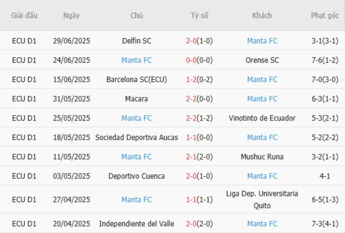Open the 2-1 score against Mushuc Runa
Viewport: 345px width, 233px height.
coord(193,157)
